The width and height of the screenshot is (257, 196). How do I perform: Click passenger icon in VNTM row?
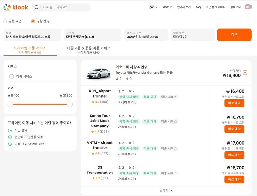pos(120,143)
